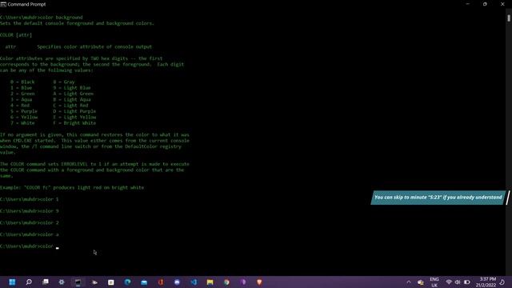Open Discord from the taskbar
Viewport: 512px width, 288px height.
click(177, 282)
